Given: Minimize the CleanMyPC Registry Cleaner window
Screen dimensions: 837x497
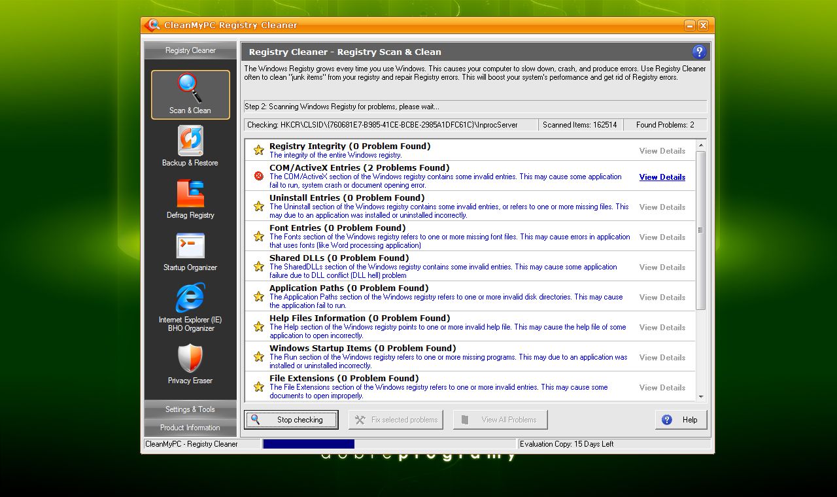Looking at the screenshot, I should pyautogui.click(x=690, y=26).
